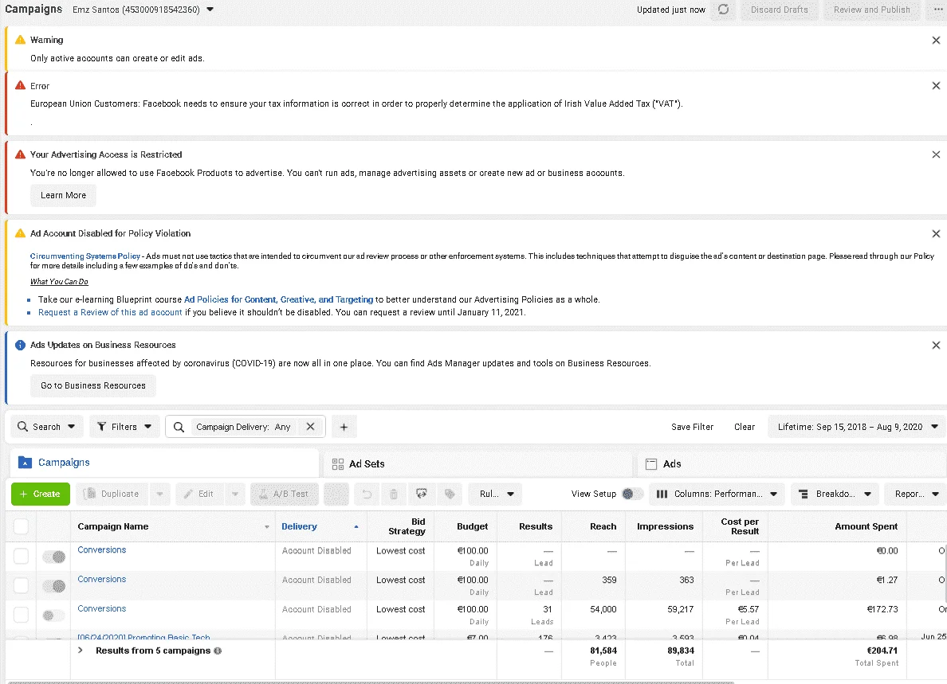Check the box for the campaign with €0.00 spent
947x684 pixels.
click(x=22, y=556)
